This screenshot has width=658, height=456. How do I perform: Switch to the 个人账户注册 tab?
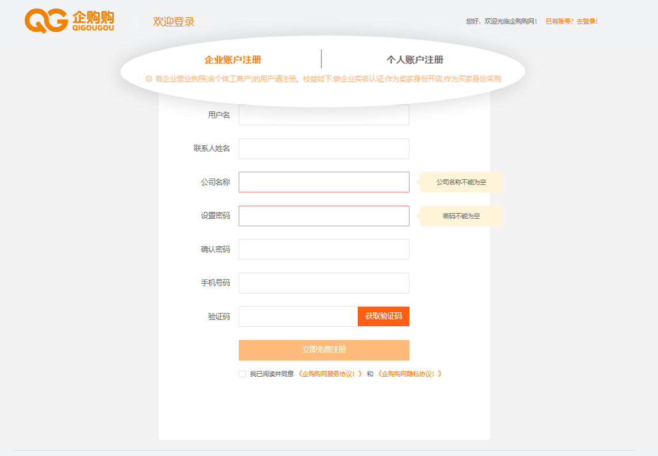click(x=415, y=60)
